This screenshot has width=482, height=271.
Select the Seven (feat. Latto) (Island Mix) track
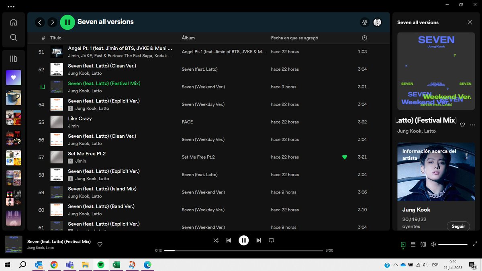point(102,189)
